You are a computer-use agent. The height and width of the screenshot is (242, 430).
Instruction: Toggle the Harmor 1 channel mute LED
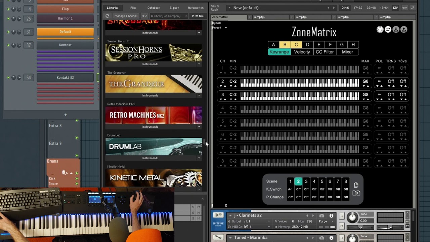click(x=8, y=19)
